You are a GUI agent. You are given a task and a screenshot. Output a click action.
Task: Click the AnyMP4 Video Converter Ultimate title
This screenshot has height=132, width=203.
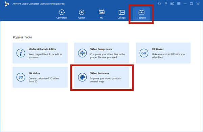point(39,4)
